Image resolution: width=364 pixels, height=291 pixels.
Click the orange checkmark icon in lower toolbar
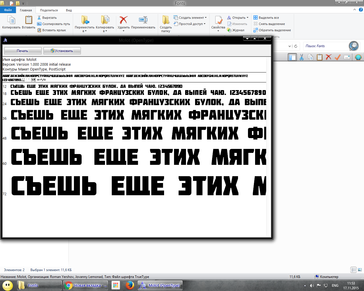coord(338,57)
